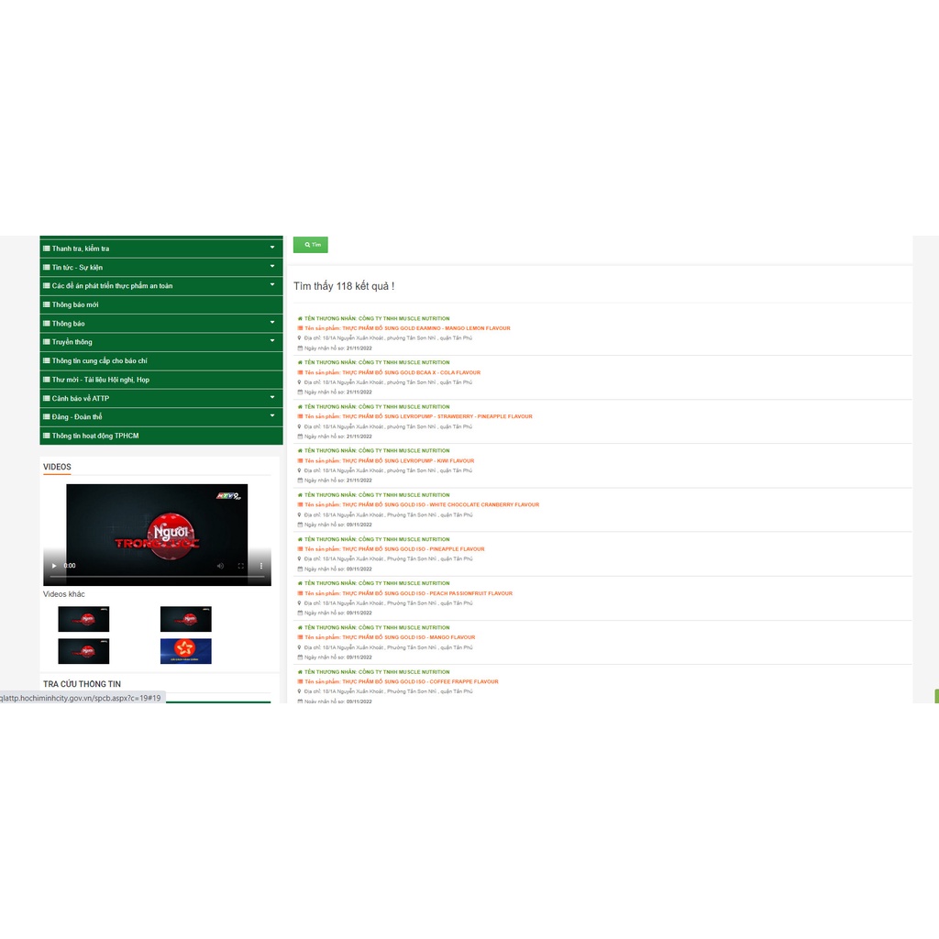Expand the Thanh tra, kiểm tra dropdown arrow

pos(272,248)
